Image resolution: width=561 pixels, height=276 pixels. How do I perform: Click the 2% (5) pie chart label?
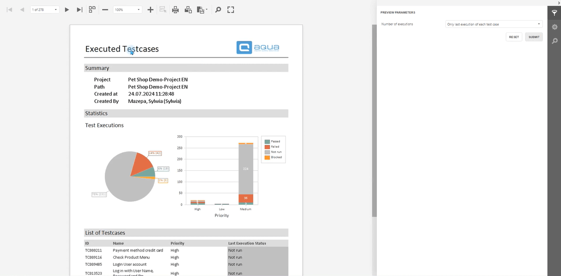[x=163, y=180]
